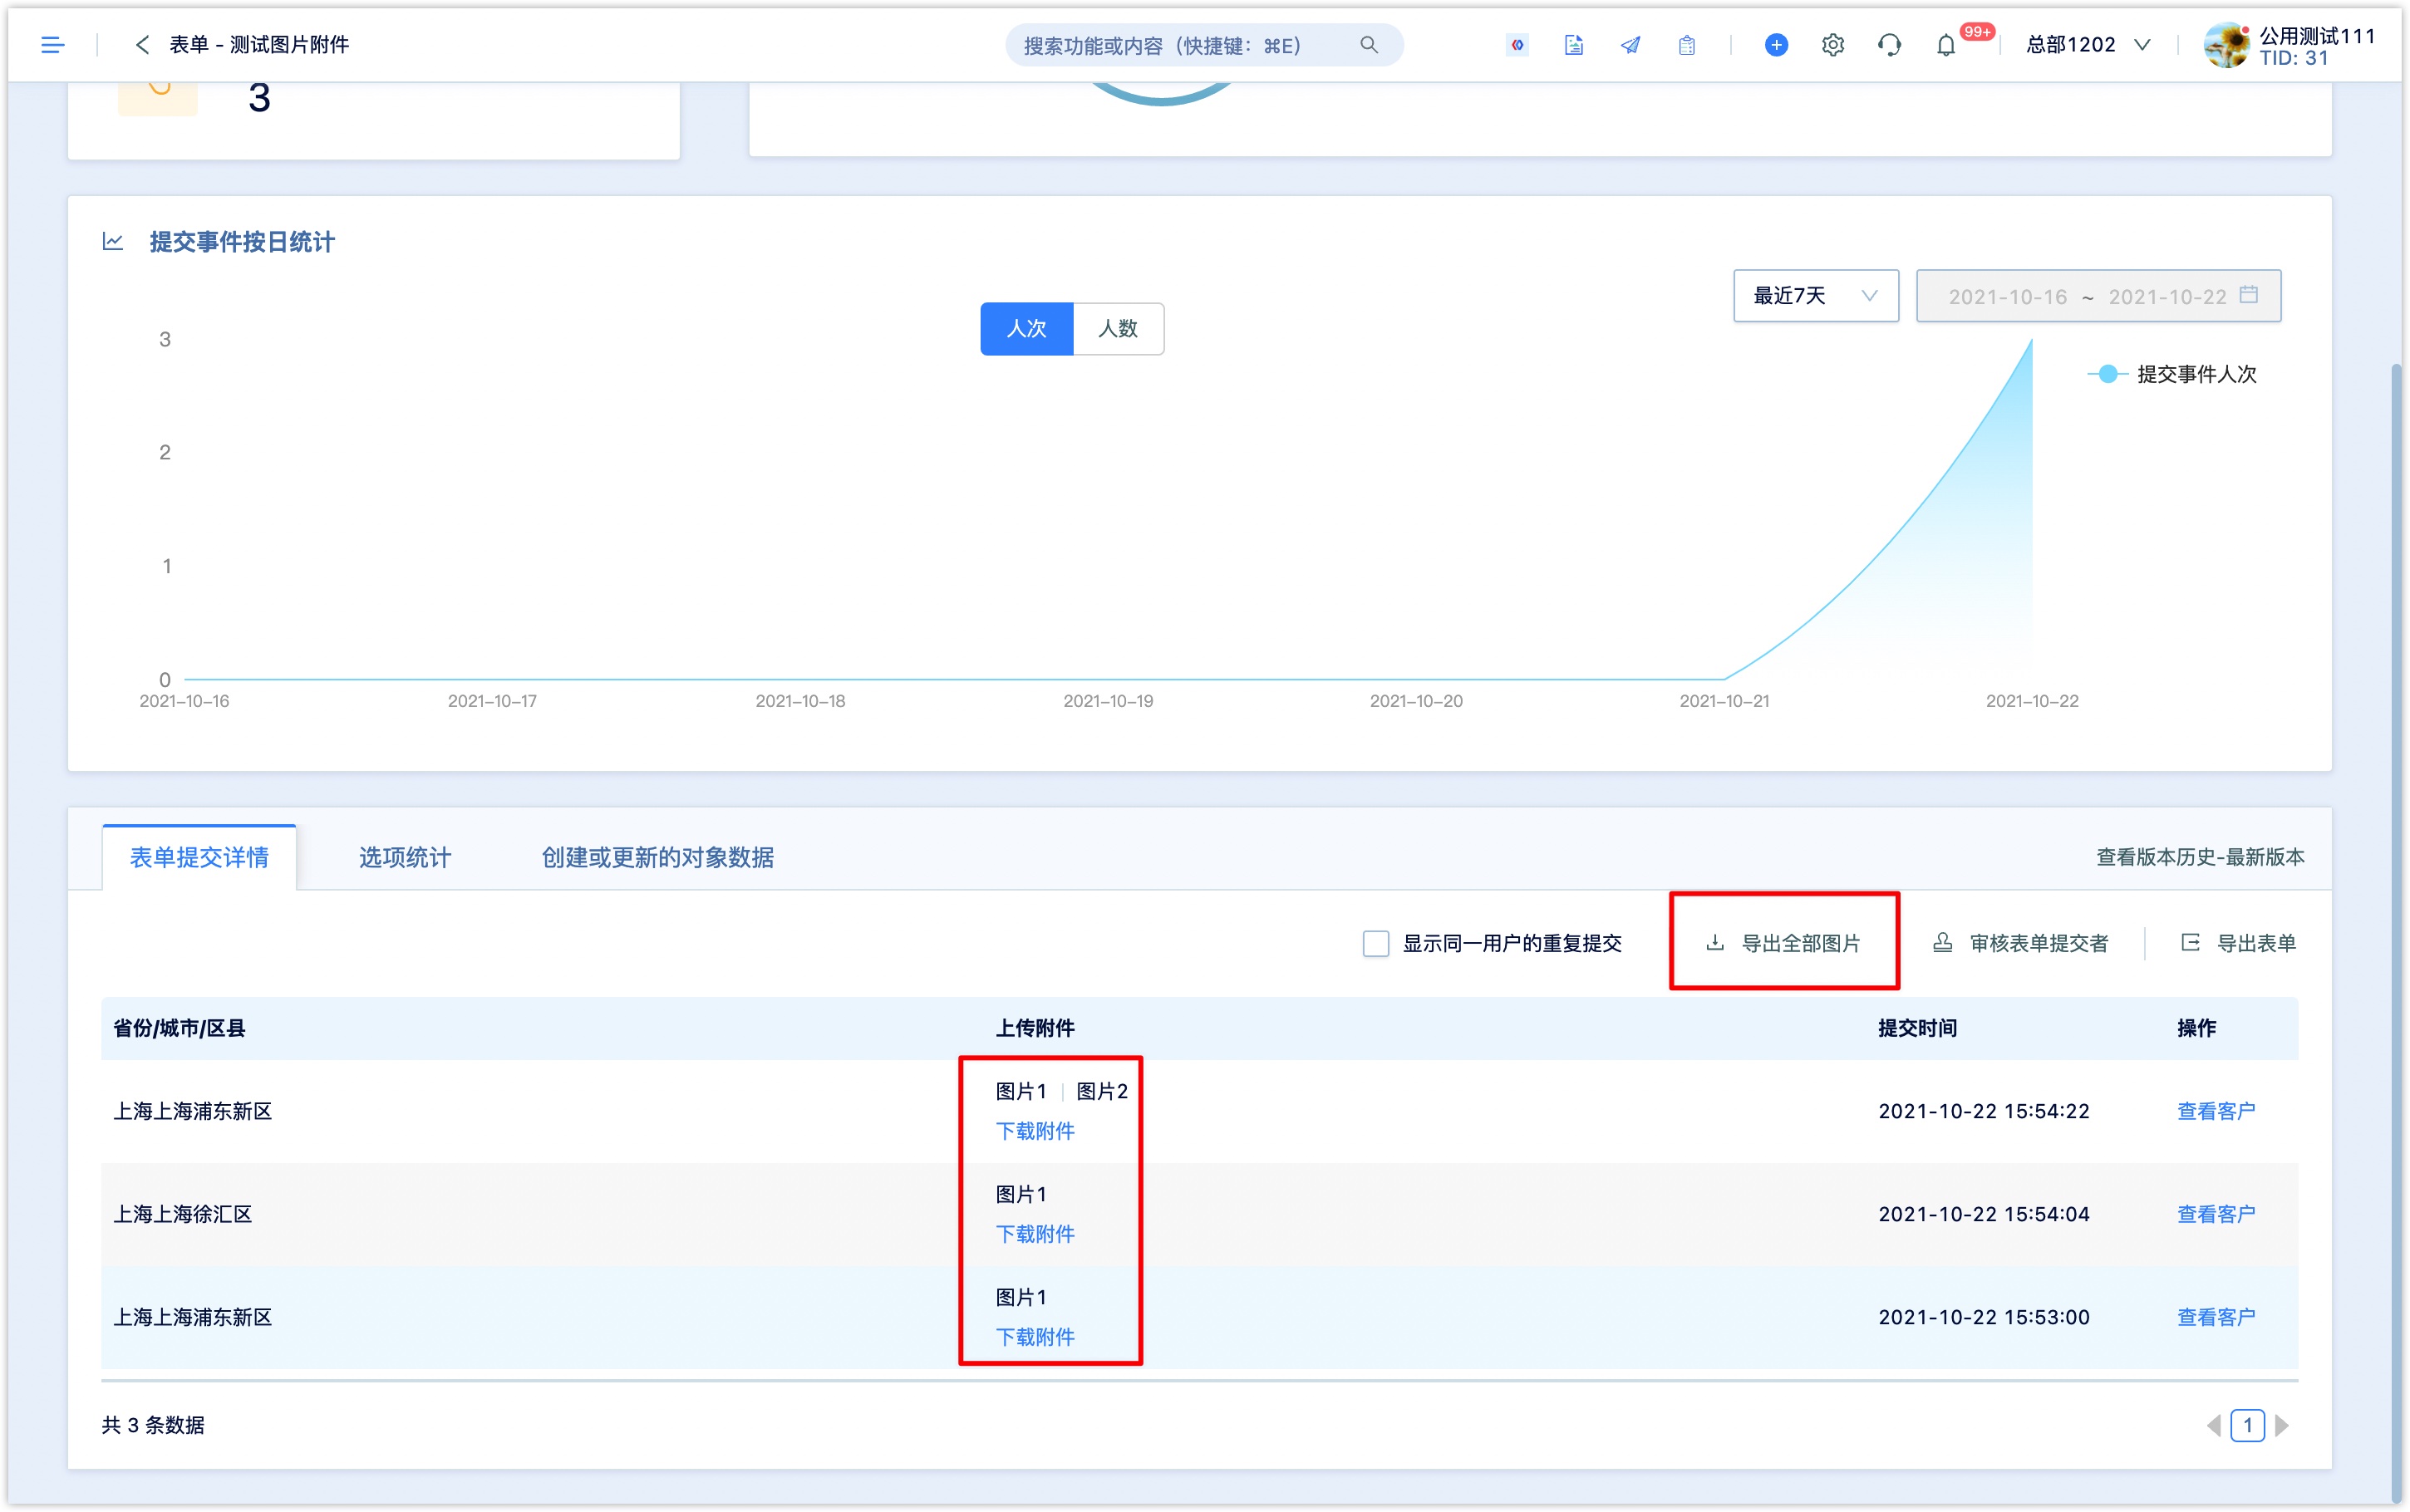Switch to 创建或更新的对象数据 tab
2410x1512 pixels.
pyautogui.click(x=657, y=857)
